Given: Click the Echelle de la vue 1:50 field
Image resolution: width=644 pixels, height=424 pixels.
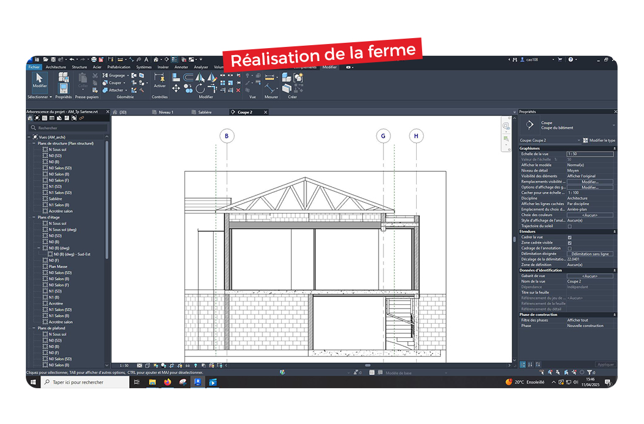Looking at the screenshot, I should point(590,154).
